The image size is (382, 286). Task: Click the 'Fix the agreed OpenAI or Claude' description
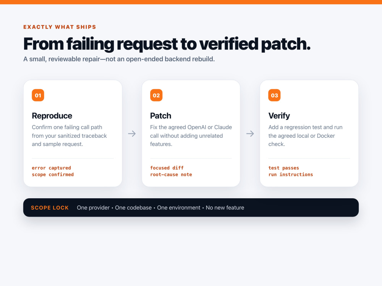coord(191,136)
